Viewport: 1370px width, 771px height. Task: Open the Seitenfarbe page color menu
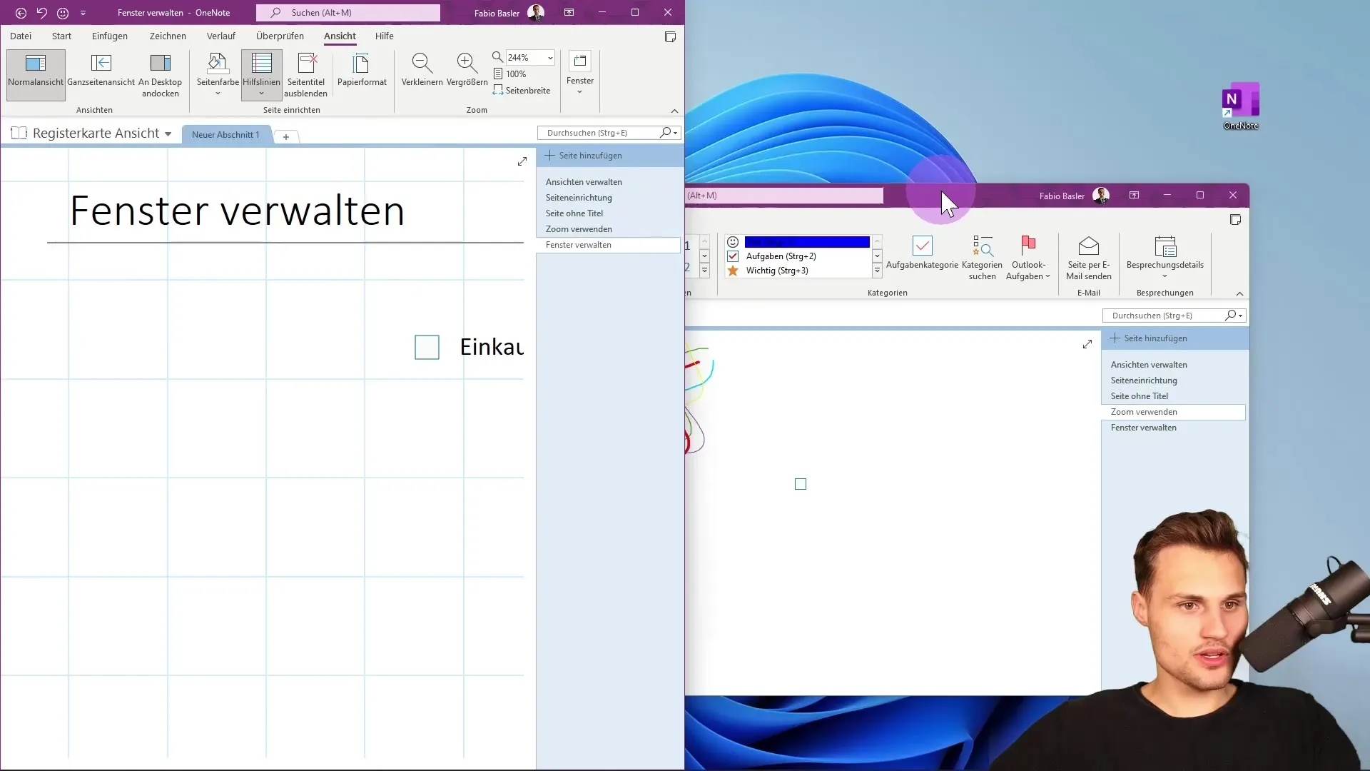(x=218, y=74)
